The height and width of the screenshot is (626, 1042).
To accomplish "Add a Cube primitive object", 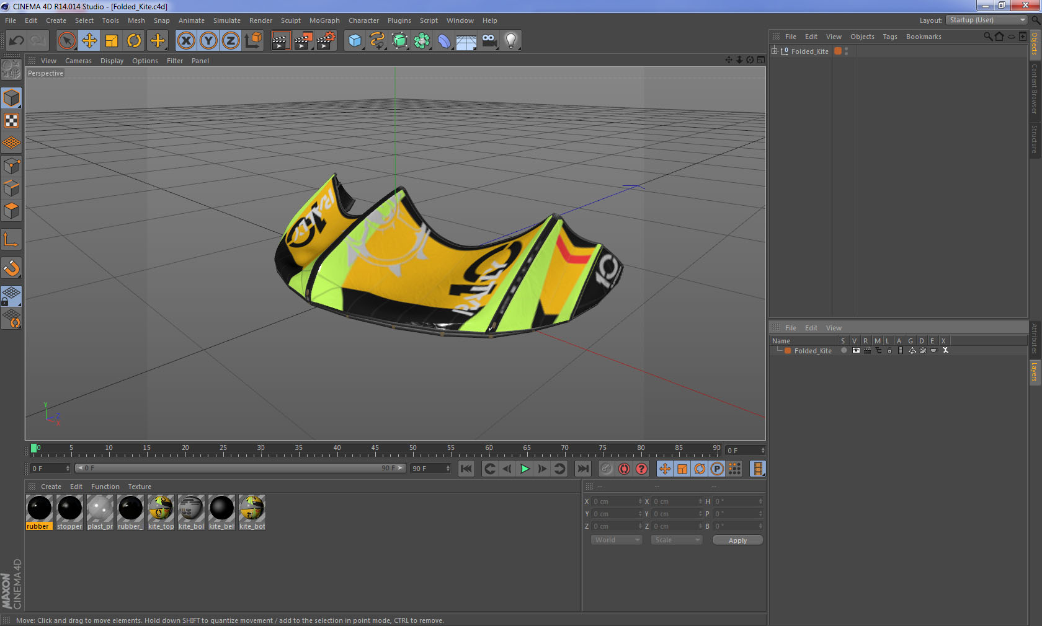I will coord(355,41).
